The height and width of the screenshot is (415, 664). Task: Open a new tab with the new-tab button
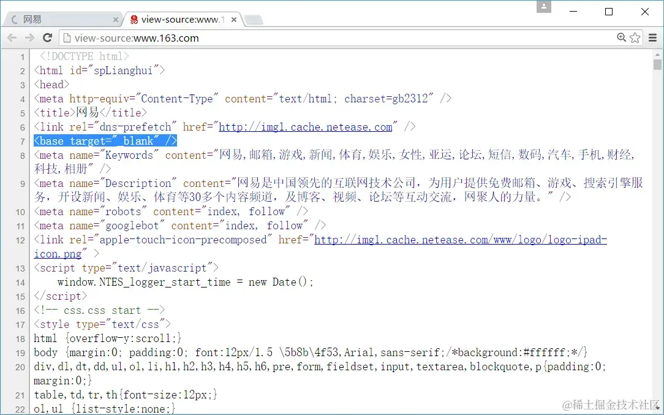click(254, 20)
